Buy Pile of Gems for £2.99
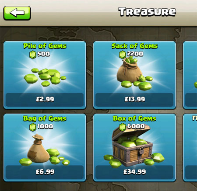The height and width of the screenshot is (191, 197). pyautogui.click(x=45, y=100)
